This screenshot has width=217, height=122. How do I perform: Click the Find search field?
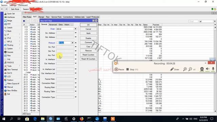193,21
